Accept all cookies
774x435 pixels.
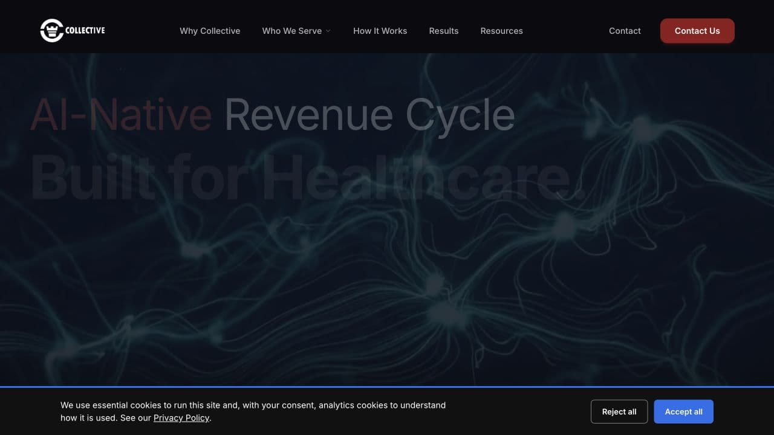click(x=683, y=411)
